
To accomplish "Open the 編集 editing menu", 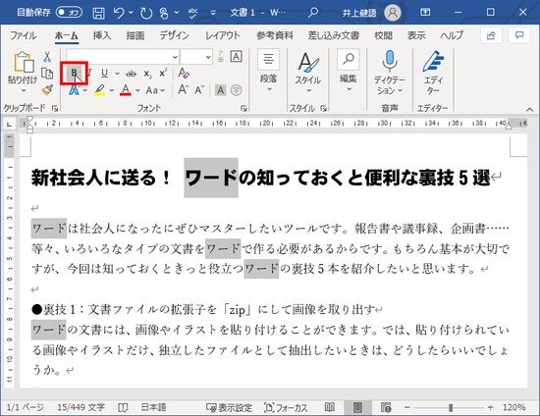I will 349,71.
